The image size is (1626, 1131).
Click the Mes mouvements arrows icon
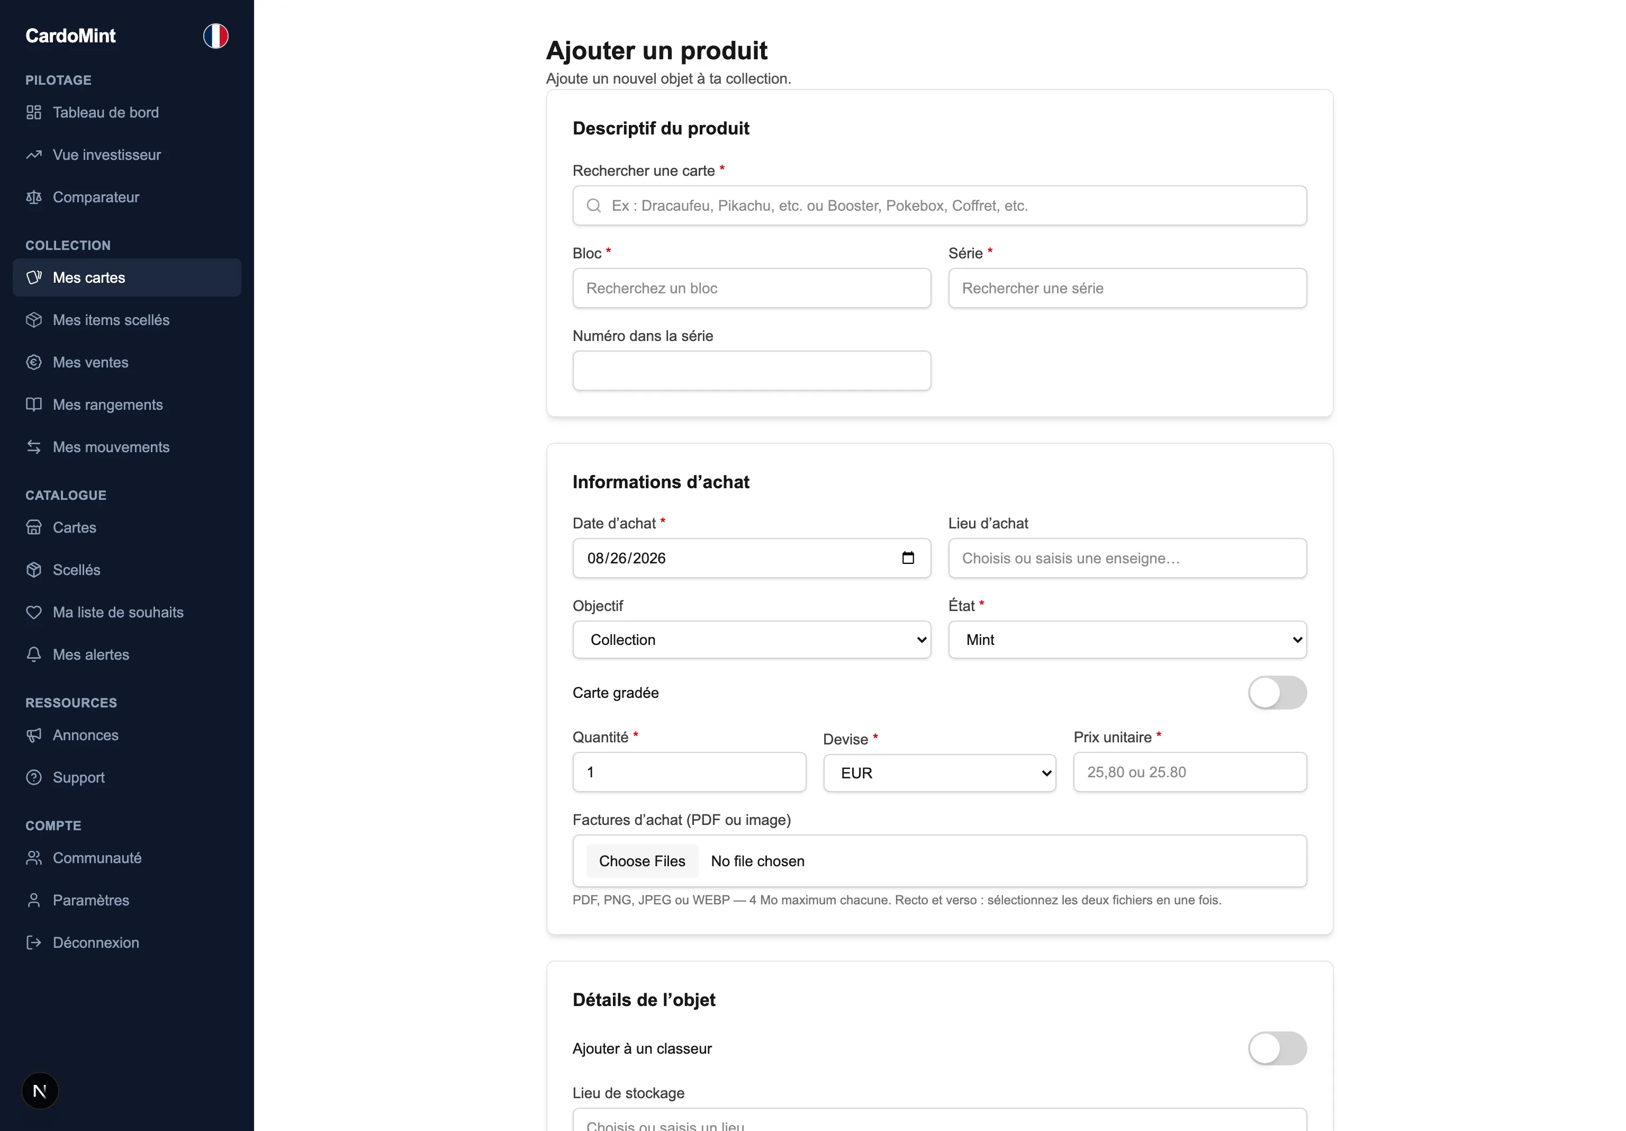pyautogui.click(x=34, y=447)
